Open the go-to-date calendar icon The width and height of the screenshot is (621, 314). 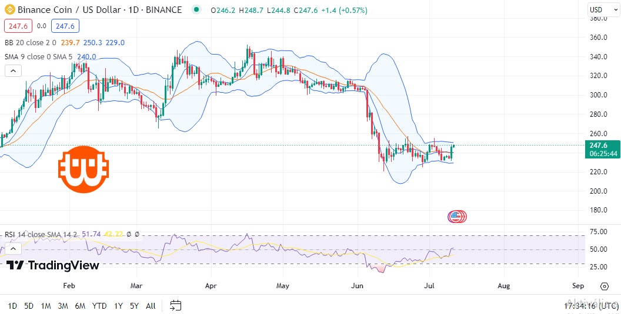pyautogui.click(x=175, y=305)
